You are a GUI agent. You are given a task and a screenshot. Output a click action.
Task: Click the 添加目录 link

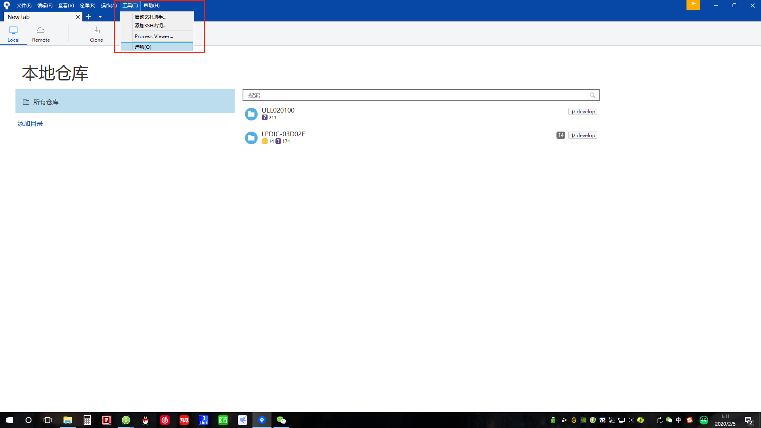pos(30,124)
